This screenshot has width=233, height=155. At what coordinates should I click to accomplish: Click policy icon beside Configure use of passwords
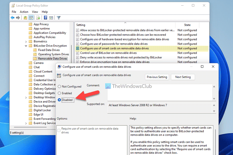click(78, 44)
